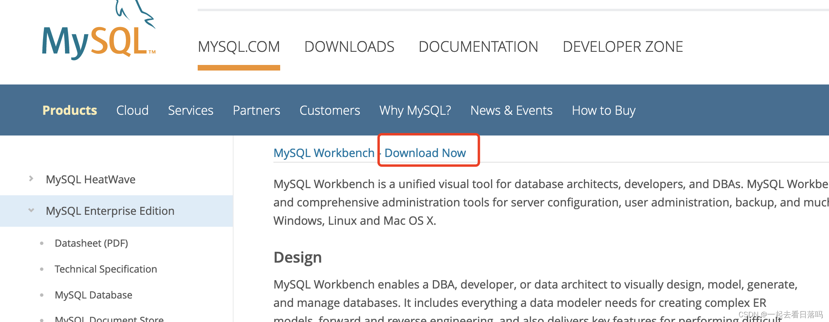Open MySQL Database sidebar link
The height and width of the screenshot is (322, 829).
coord(93,295)
